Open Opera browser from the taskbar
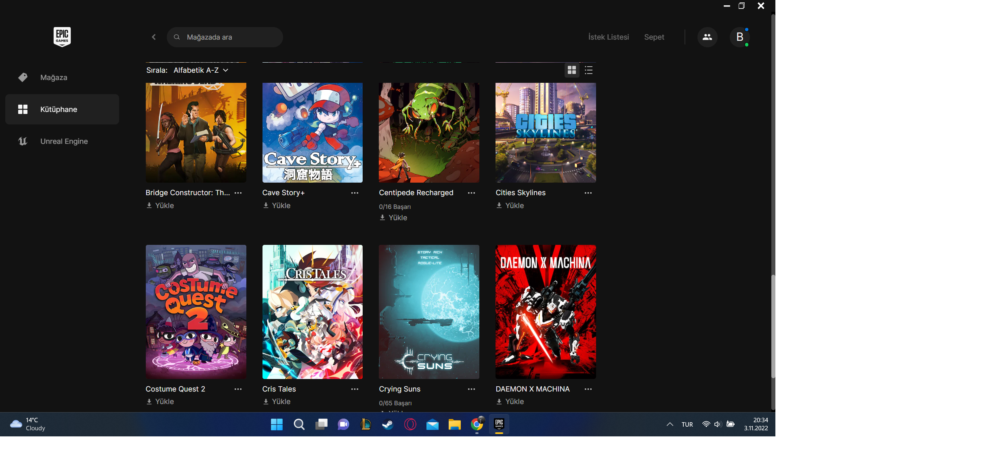This screenshot has height=459, width=987. pos(410,425)
